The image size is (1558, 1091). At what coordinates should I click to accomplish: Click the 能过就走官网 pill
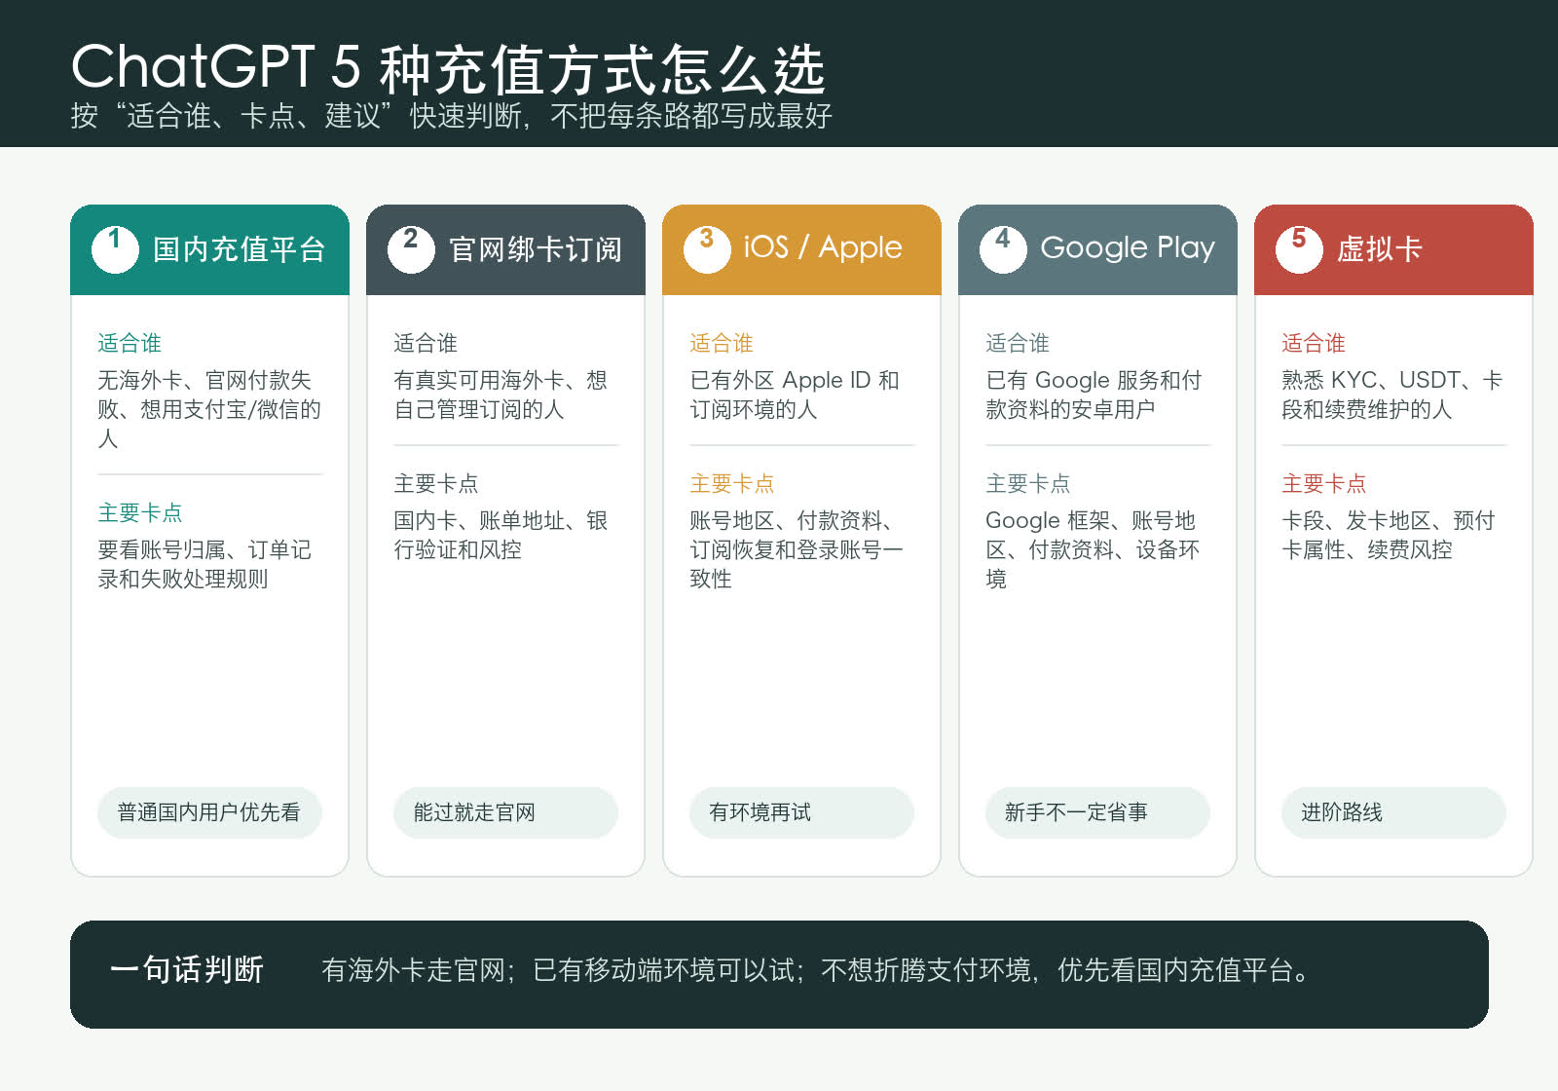(x=505, y=812)
